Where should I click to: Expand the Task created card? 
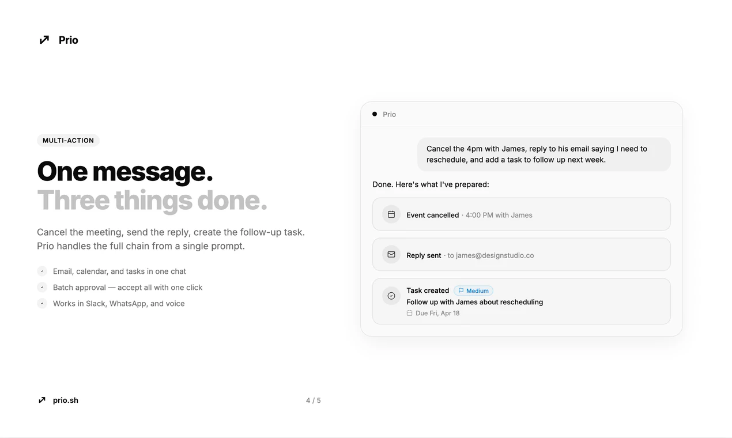(521, 301)
